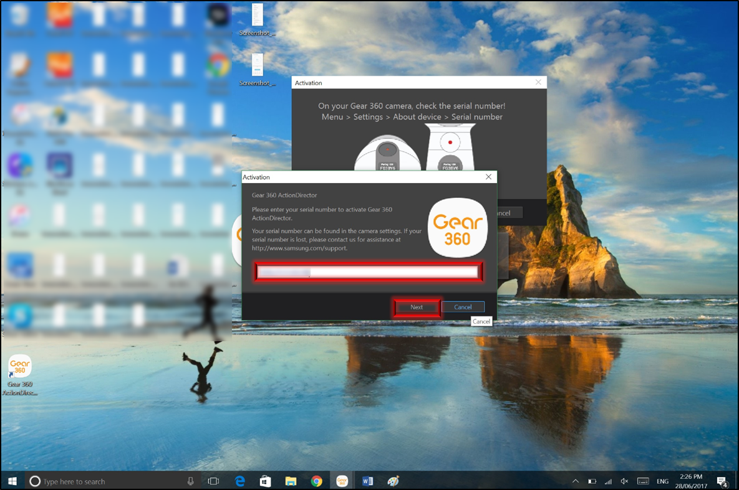739x490 pixels.
Task: Close the front Activation serial number dialog
Action: pos(489,177)
